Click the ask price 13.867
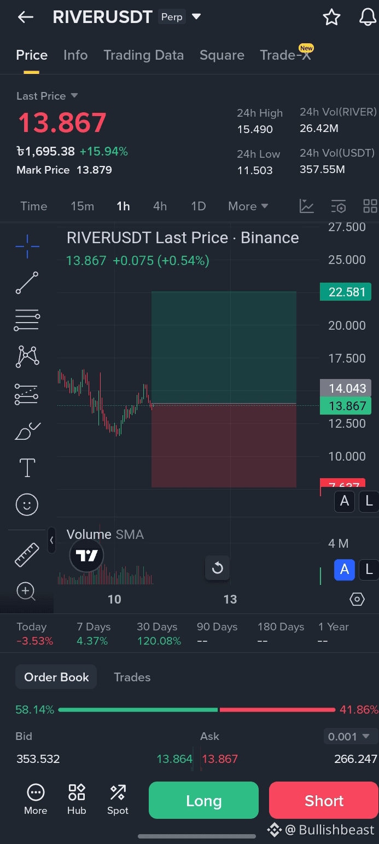The width and height of the screenshot is (379, 844). [x=220, y=759]
